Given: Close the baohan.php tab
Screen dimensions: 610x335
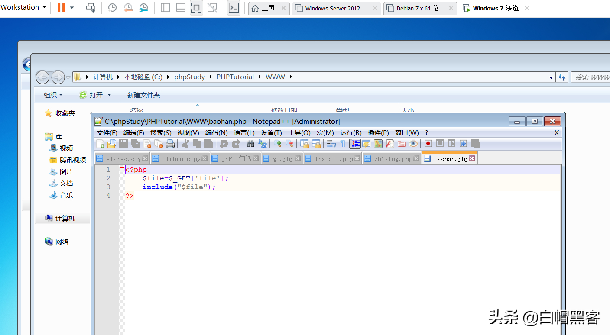Looking at the screenshot, I should pyautogui.click(x=472, y=159).
